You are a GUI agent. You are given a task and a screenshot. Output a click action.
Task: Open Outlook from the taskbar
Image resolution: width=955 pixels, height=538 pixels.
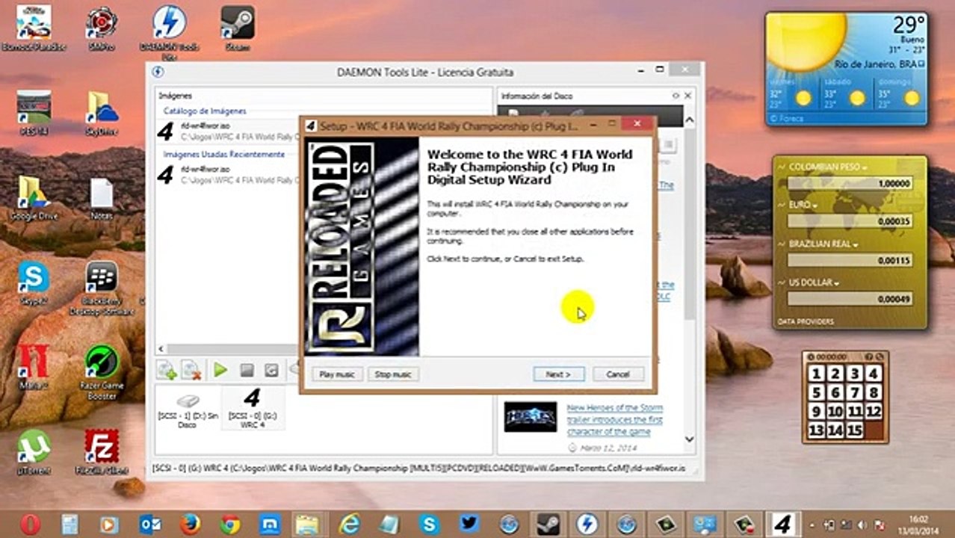pyautogui.click(x=151, y=525)
